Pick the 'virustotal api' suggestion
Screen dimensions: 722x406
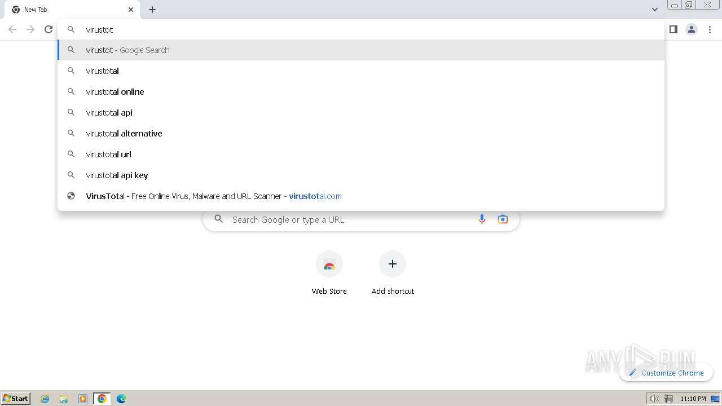point(361,113)
